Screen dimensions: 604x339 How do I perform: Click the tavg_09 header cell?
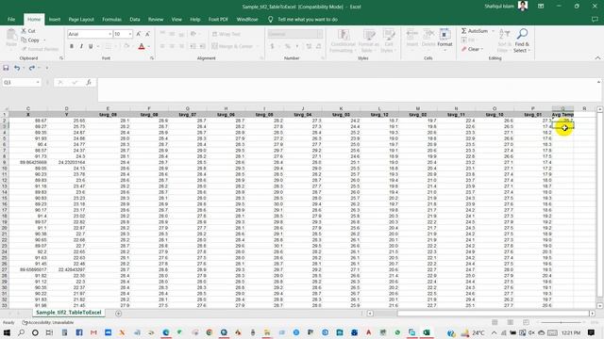coord(108,115)
